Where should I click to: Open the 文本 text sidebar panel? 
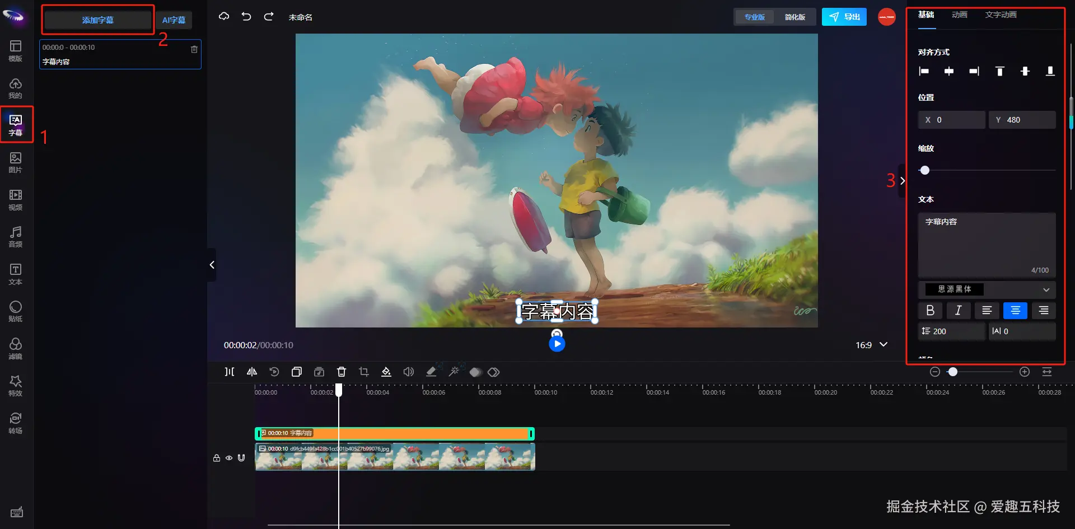tap(16, 274)
